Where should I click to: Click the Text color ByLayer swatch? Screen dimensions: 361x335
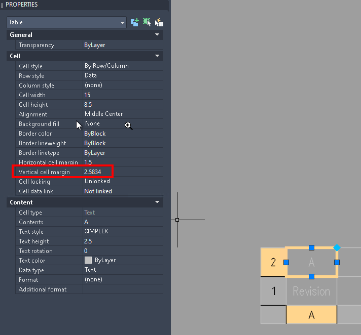tap(88, 260)
